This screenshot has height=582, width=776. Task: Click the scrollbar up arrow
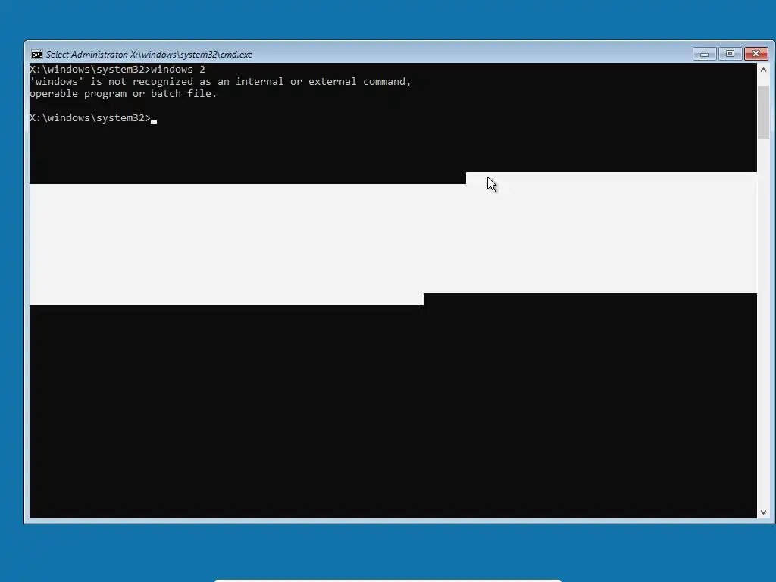763,70
